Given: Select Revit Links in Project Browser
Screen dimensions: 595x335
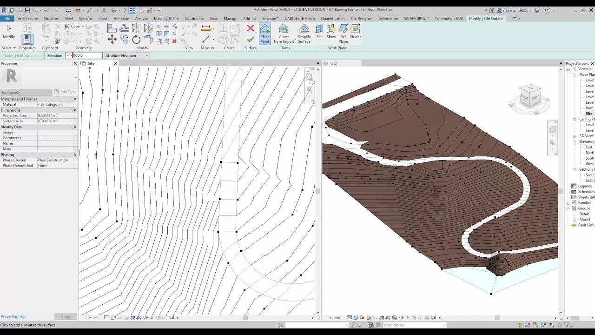Looking at the screenshot, I should click(x=586, y=225).
